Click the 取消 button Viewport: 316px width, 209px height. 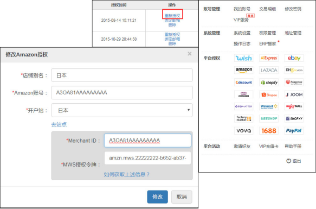(x=182, y=197)
